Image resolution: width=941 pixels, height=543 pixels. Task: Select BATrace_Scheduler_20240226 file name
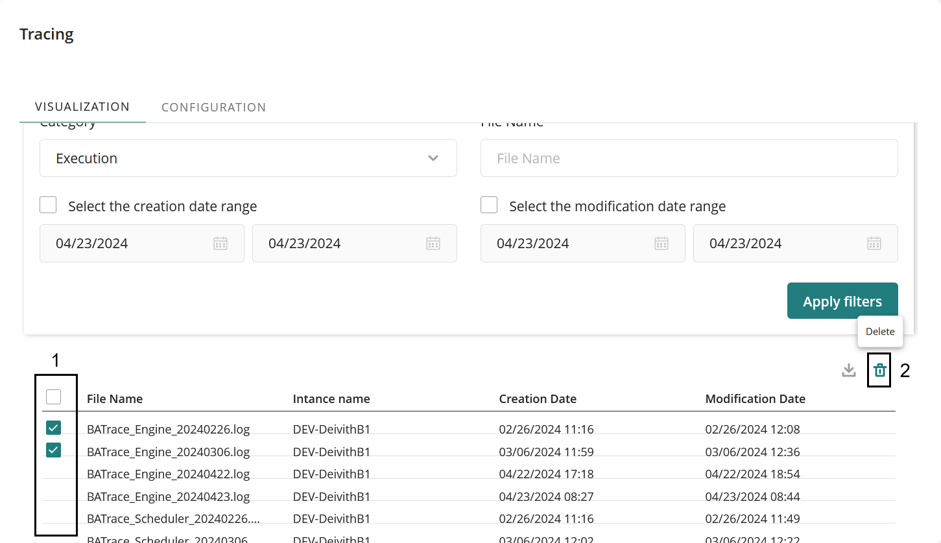pos(173,519)
